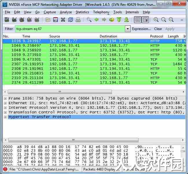The height and width of the screenshot is (174, 188).
Task: Print packets printer icon
Action: (78, 20)
